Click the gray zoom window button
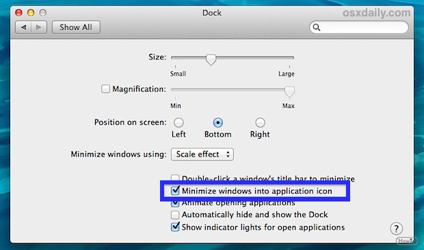The image size is (424, 250). pos(43,13)
